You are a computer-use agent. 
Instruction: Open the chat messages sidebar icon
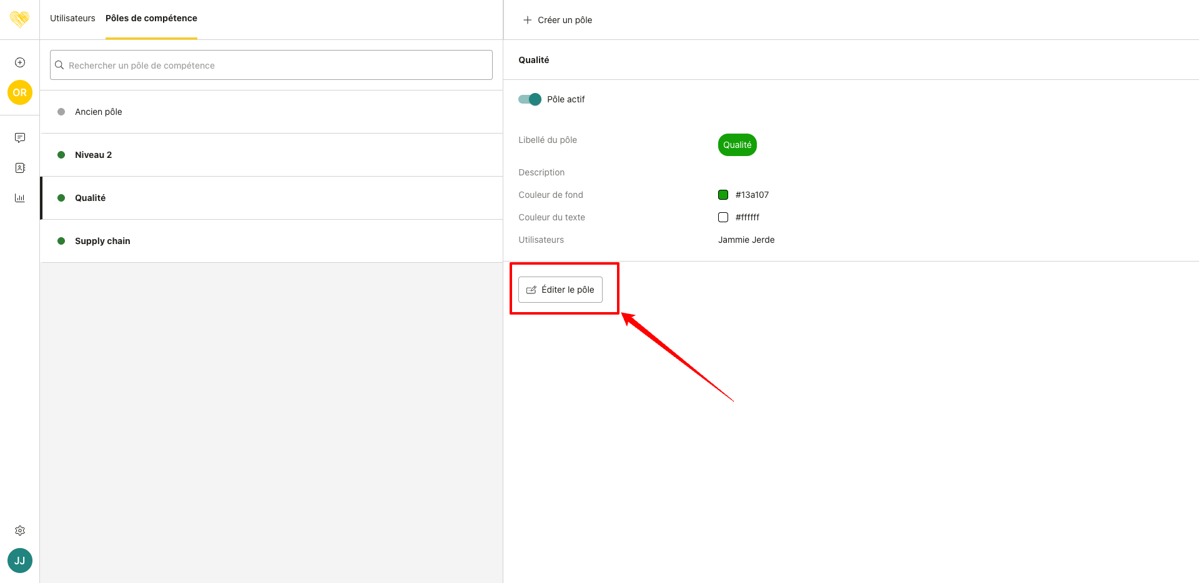click(x=20, y=137)
